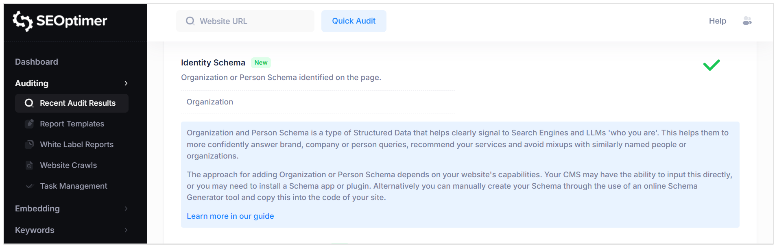This screenshot has width=777, height=248.
Task: Select the Organization row under Identity Schema
Action: point(210,102)
